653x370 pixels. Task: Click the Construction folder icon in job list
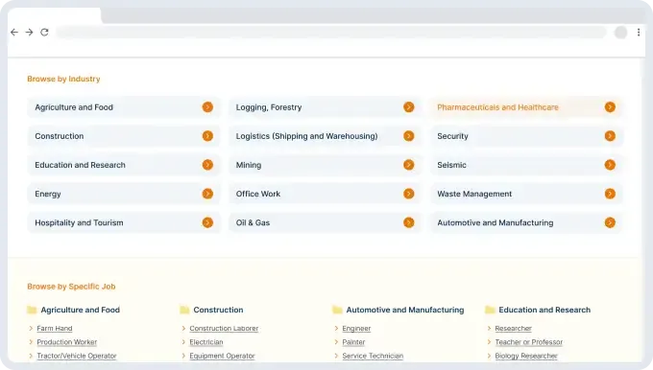(184, 310)
